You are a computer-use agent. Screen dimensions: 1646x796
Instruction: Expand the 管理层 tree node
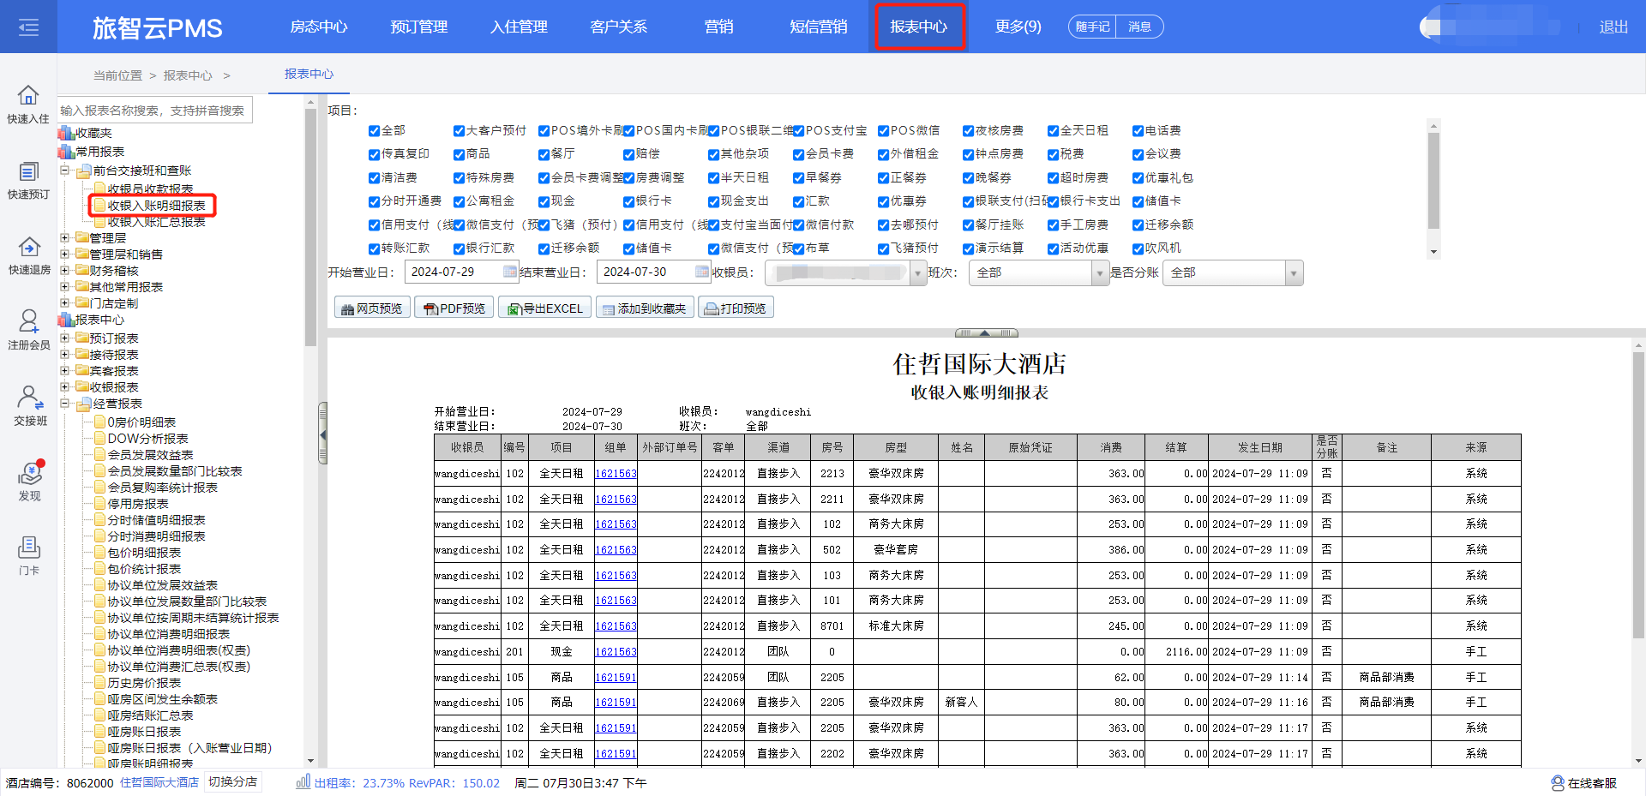(64, 237)
